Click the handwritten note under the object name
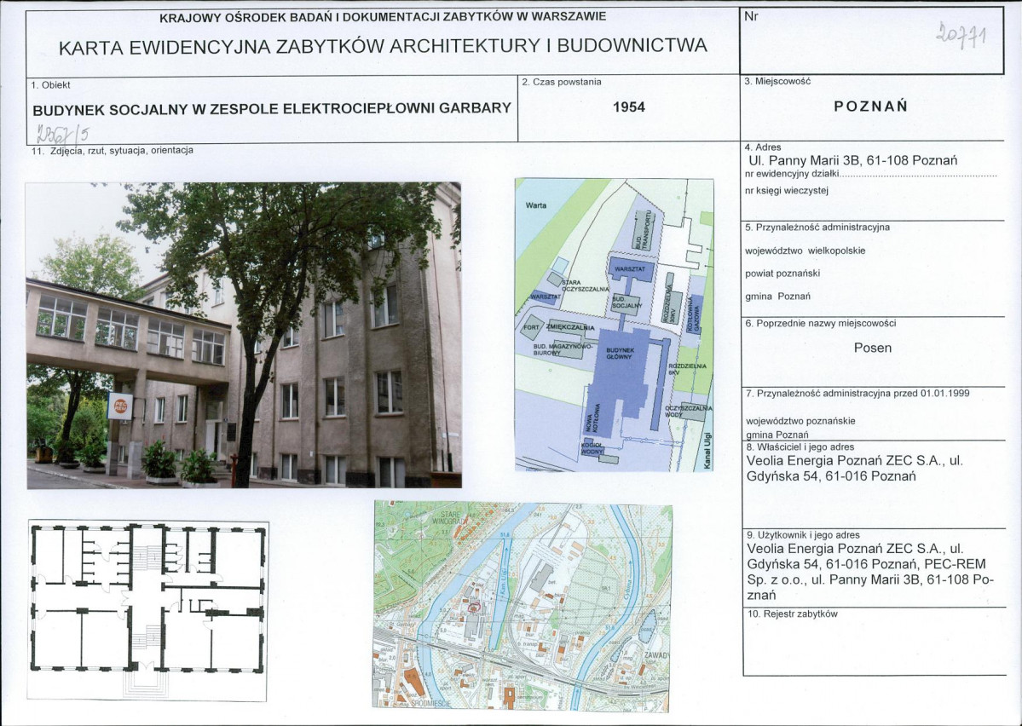 (62, 134)
